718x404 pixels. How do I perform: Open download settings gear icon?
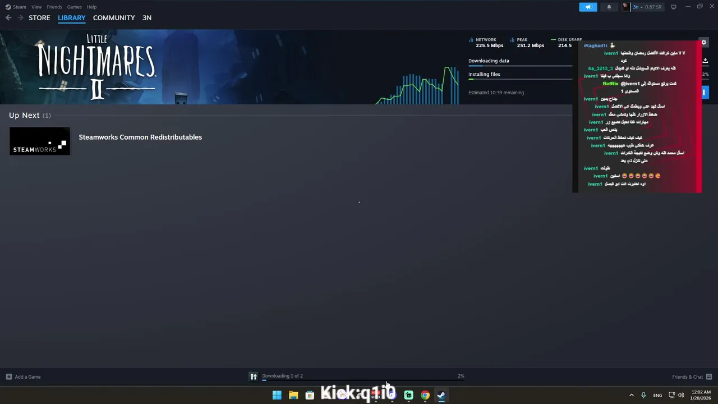pyautogui.click(x=703, y=42)
